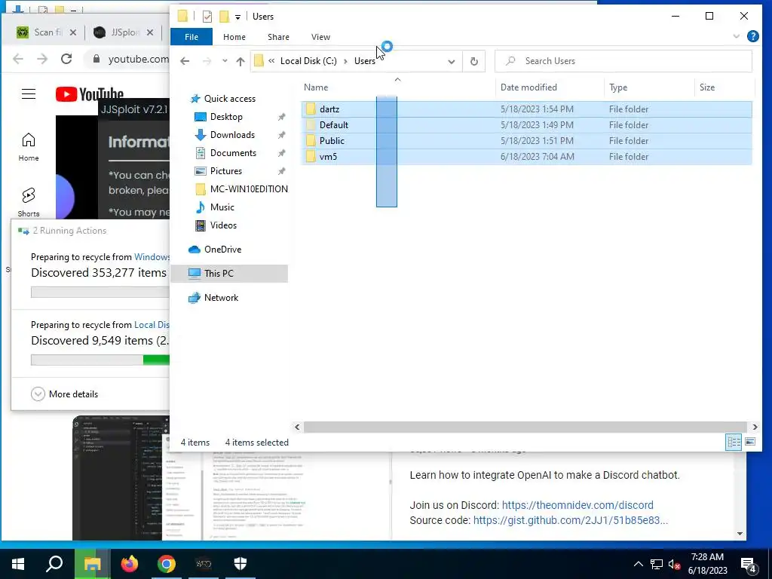772x579 pixels.
Task: Open MC-WIN10EDITION folder in navigation pane
Action: coord(249,189)
